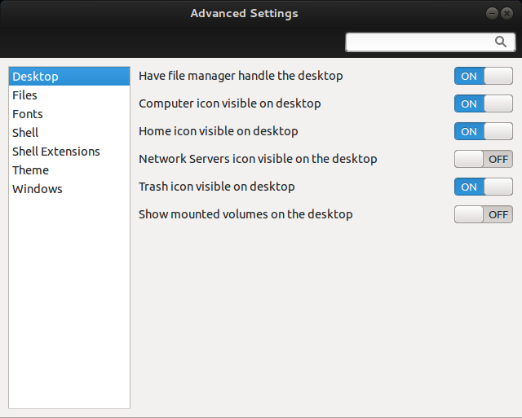
Task: Toggle Home icon visible on desktop off
Action: 484,131
